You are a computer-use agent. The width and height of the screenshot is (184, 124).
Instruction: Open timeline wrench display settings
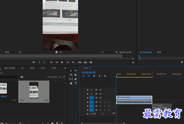(105, 76)
